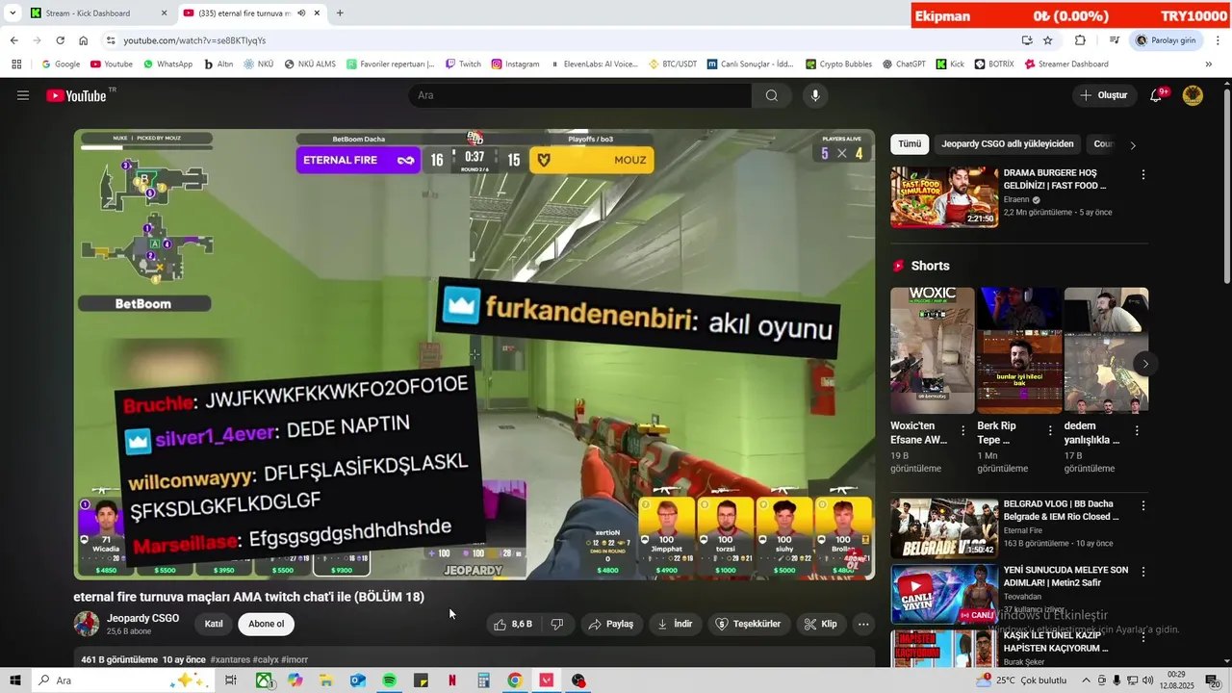
Task: Dislike the video with thumbs down
Action: [x=557, y=624]
